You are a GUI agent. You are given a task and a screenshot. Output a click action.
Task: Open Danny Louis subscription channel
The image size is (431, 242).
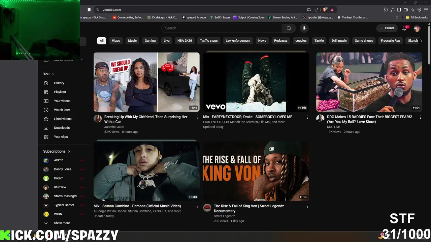63,169
